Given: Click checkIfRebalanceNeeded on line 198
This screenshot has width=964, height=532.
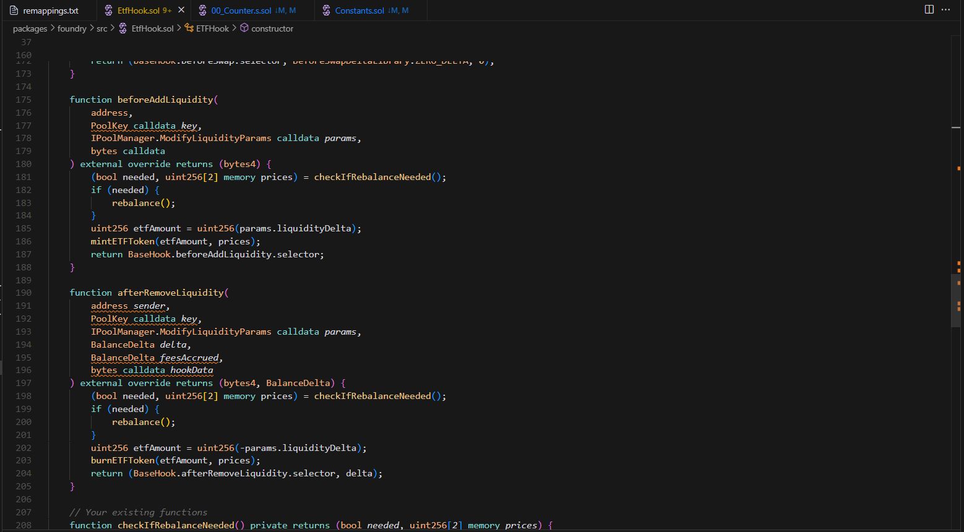Looking at the screenshot, I should 372,396.
